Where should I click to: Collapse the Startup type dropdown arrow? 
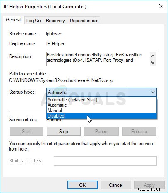pos(153,92)
